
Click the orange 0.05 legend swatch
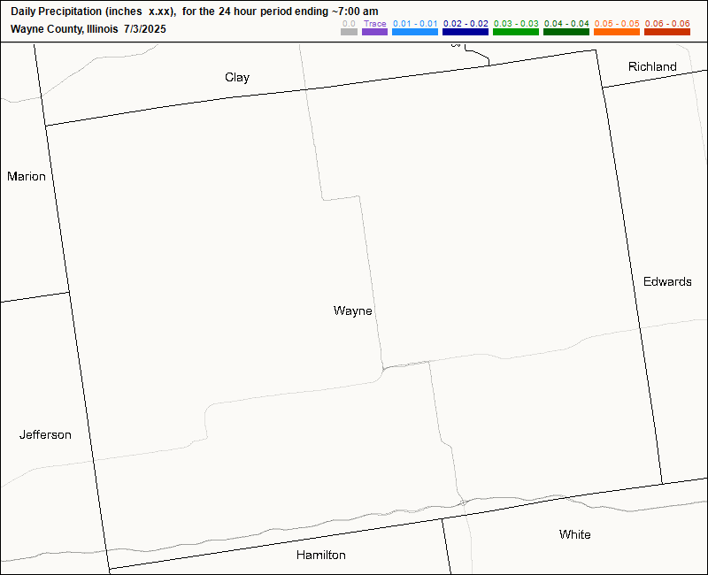[617, 32]
